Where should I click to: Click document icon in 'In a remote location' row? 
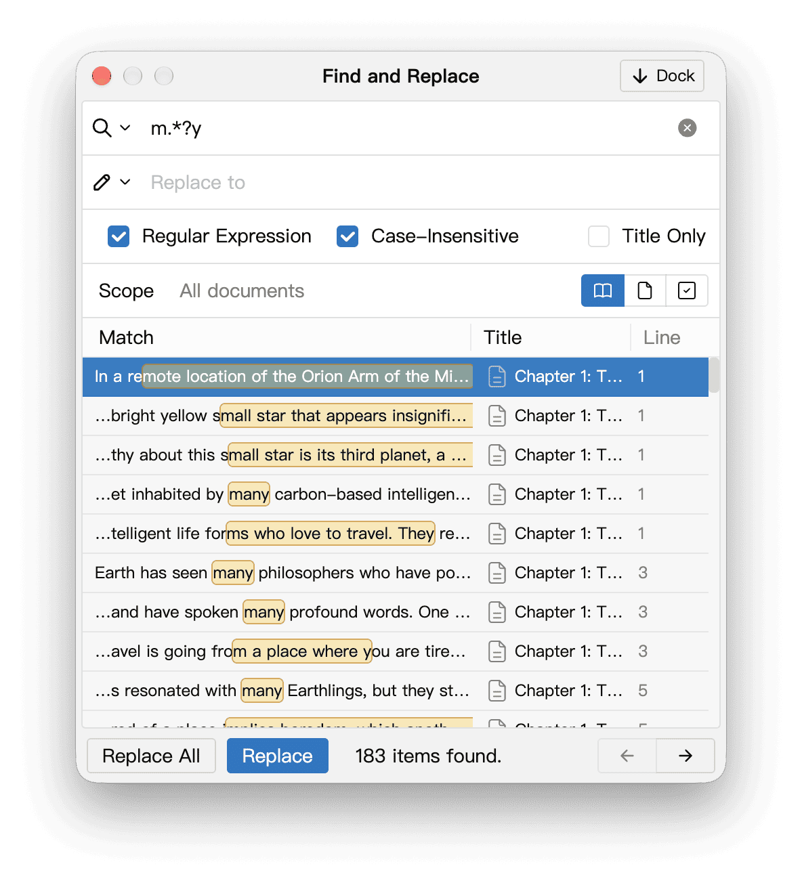497,376
